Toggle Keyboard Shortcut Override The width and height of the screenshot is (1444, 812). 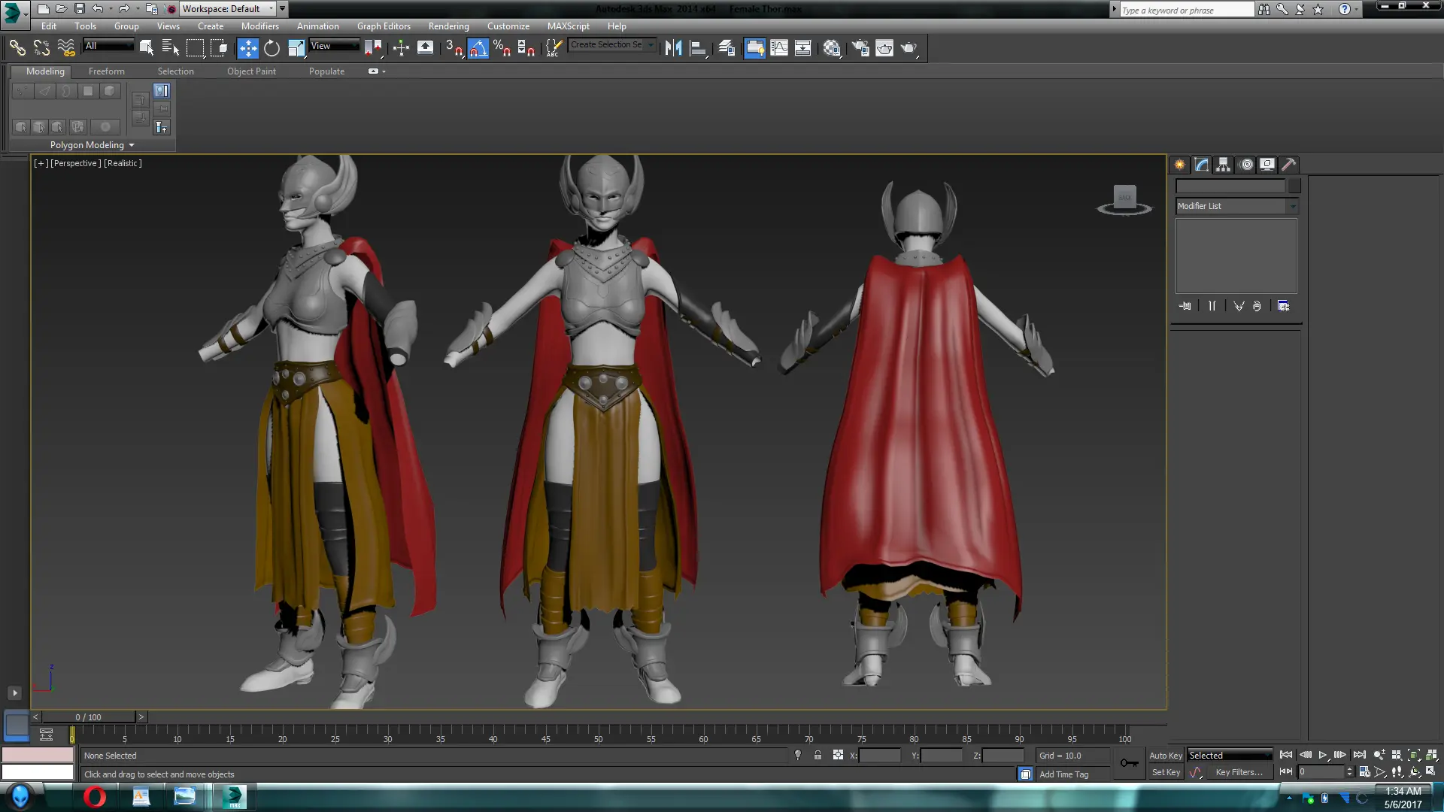pos(425,48)
